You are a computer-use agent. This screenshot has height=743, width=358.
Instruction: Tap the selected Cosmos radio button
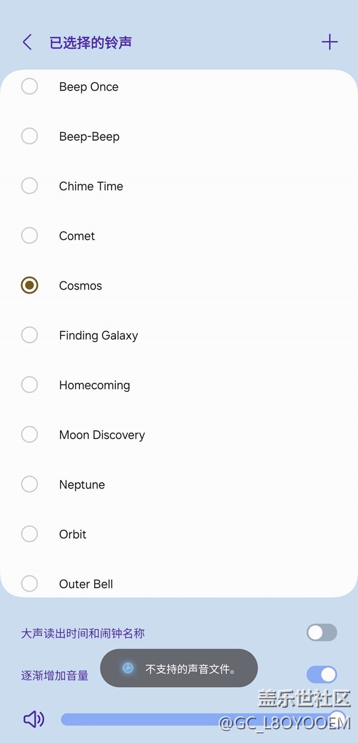coord(29,285)
